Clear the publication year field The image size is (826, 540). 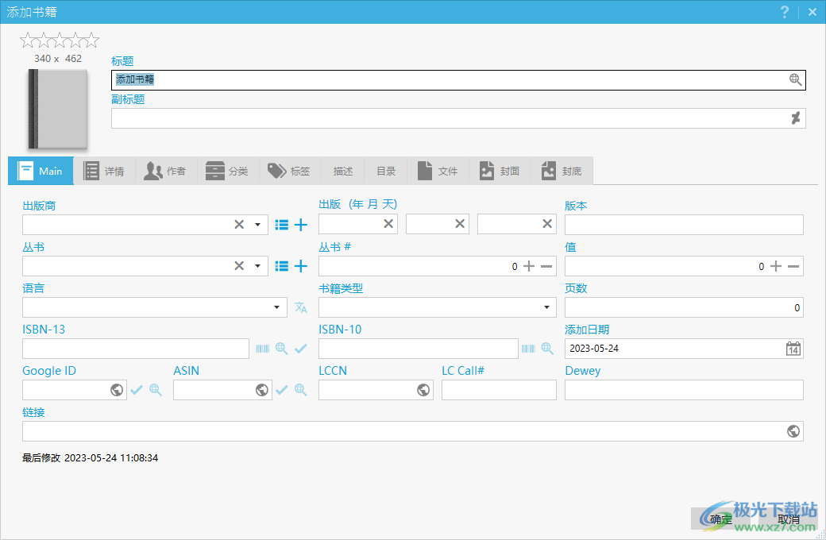(388, 224)
